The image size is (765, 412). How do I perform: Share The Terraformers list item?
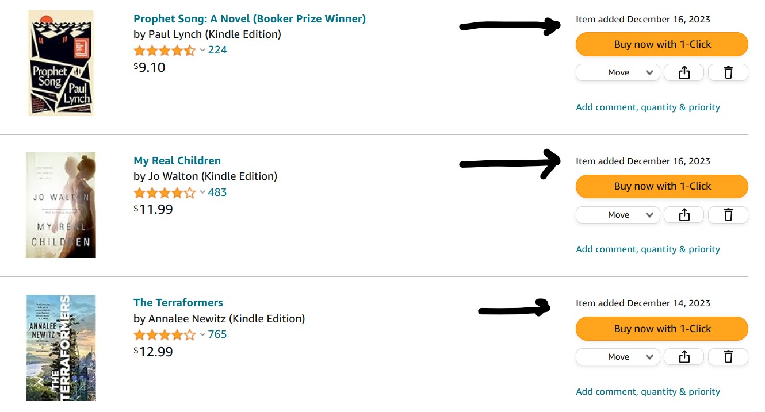(x=684, y=356)
